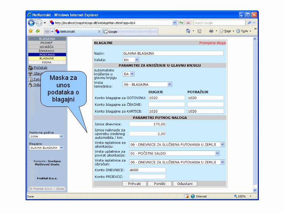Switch to the Google tab
The image size is (284, 213).
click(x=126, y=32)
